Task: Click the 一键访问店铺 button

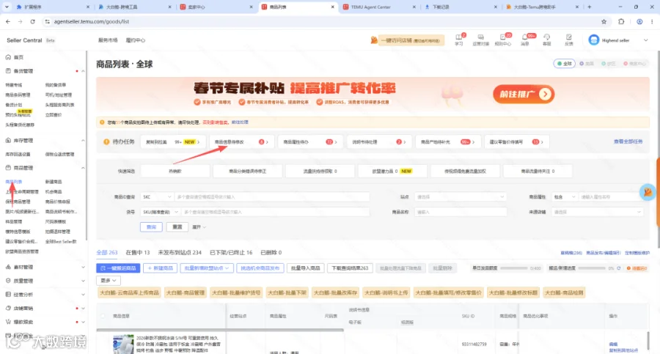Action: (411, 40)
